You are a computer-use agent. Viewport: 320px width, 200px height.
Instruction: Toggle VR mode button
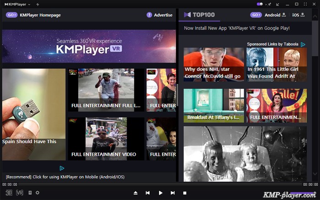20,193
